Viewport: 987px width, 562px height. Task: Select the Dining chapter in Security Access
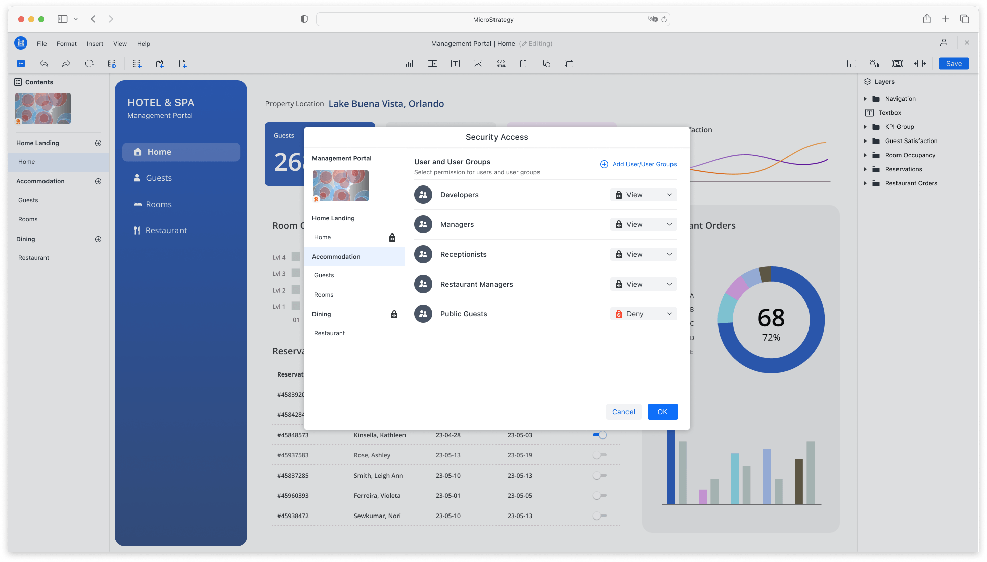pyautogui.click(x=322, y=314)
